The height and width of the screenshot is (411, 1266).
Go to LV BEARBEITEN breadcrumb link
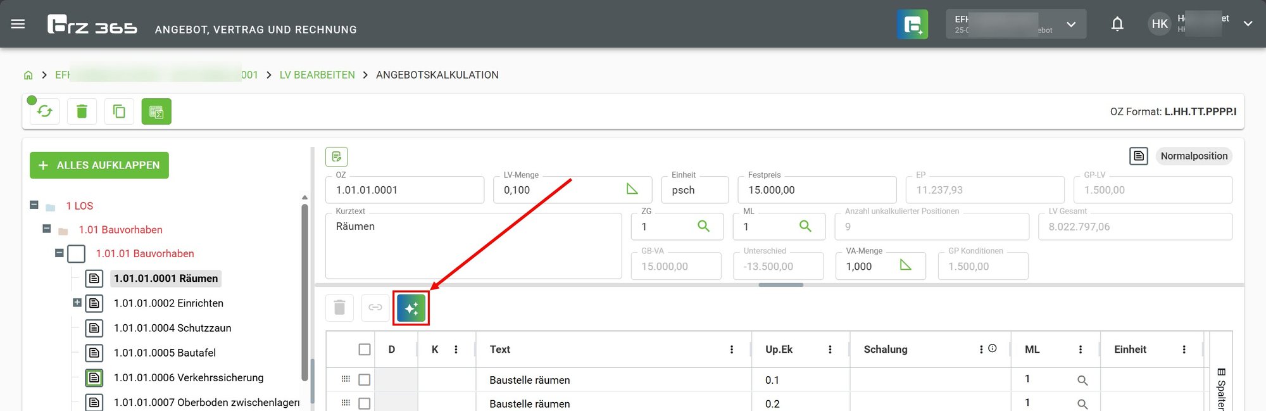coord(317,75)
